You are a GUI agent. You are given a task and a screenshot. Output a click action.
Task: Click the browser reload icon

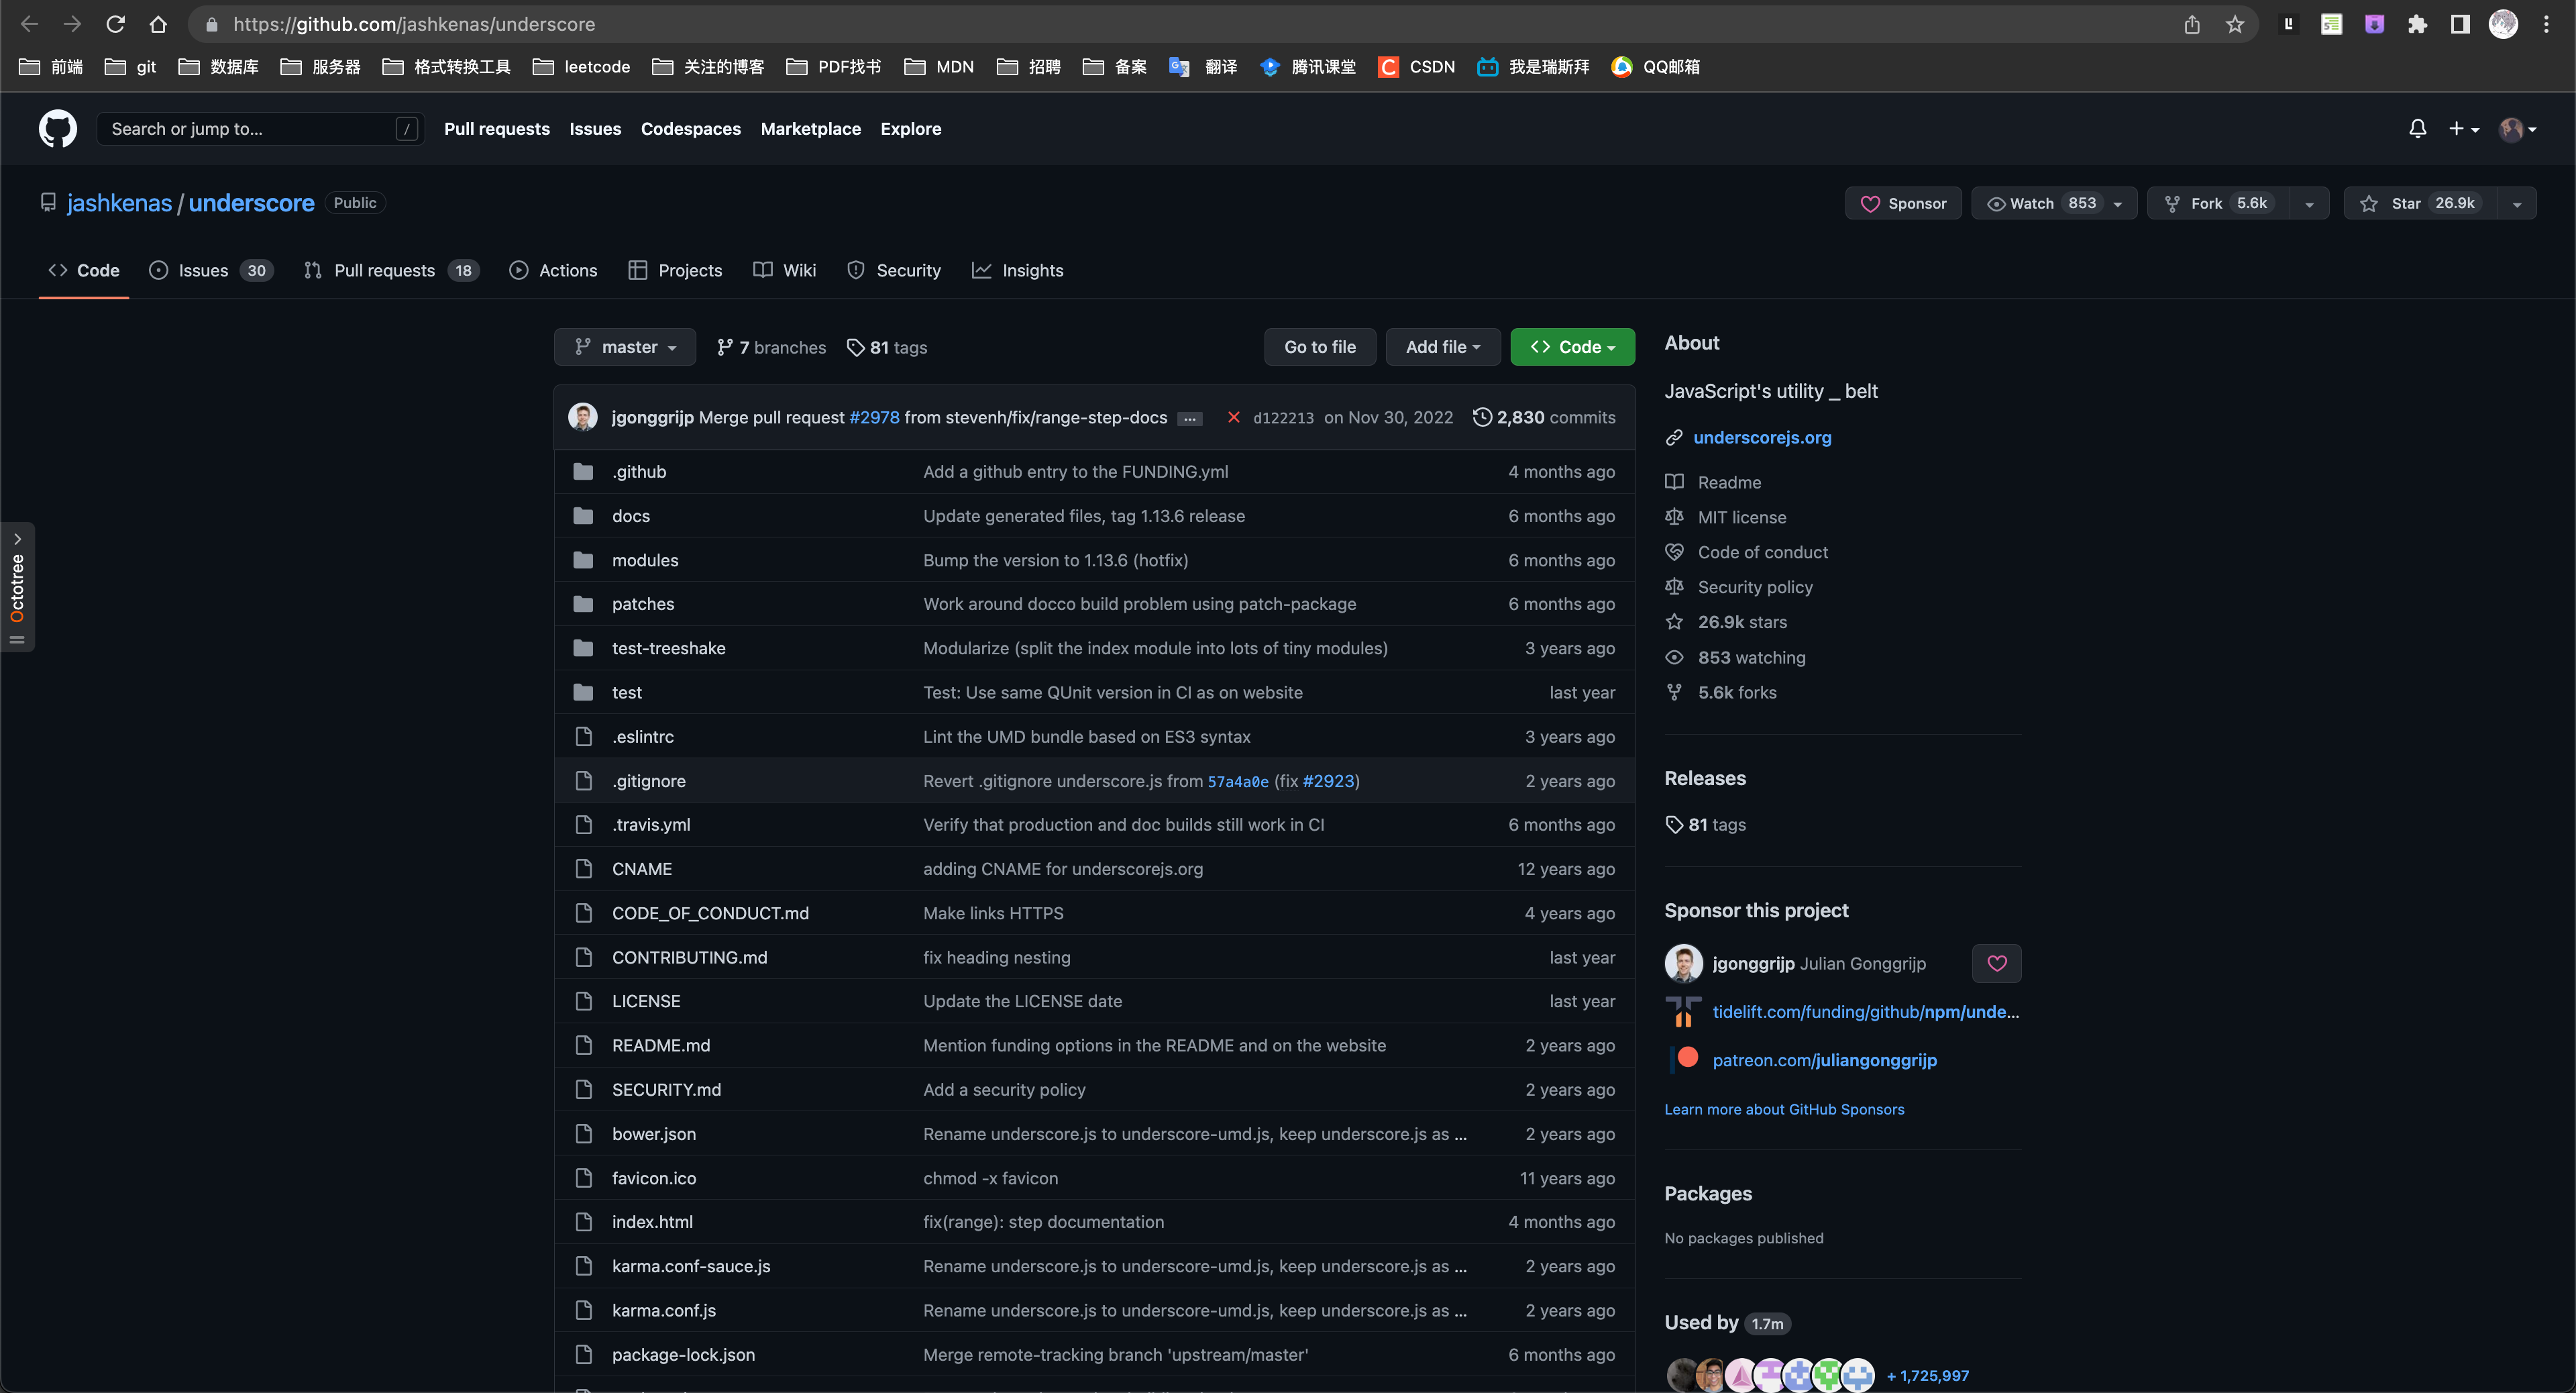pyautogui.click(x=115, y=24)
